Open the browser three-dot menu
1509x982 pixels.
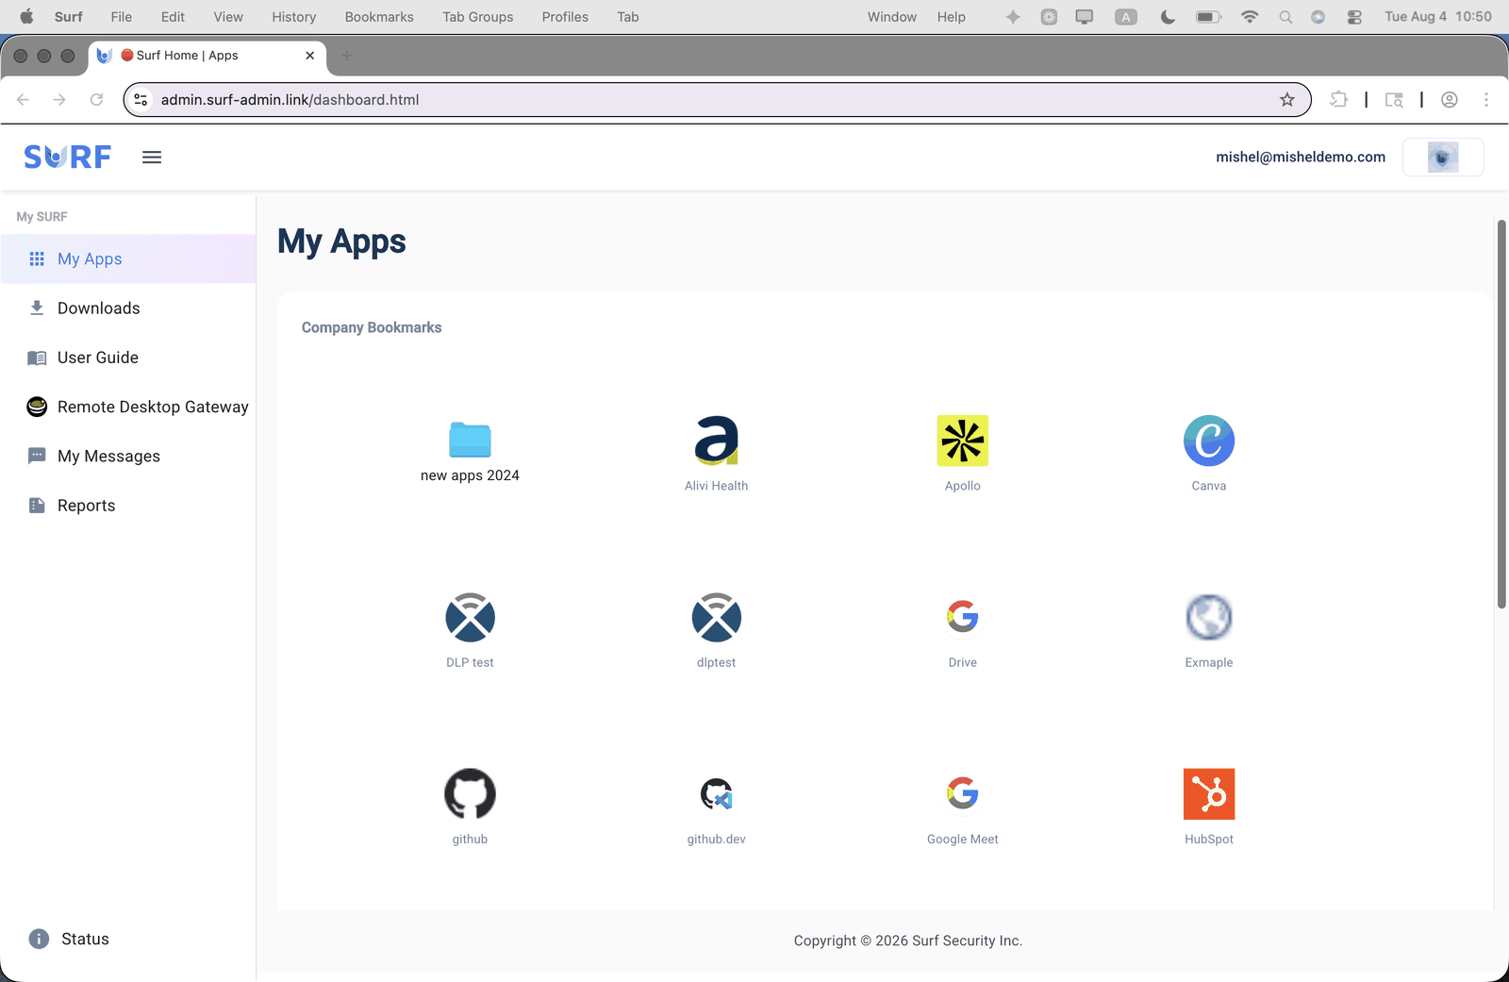[x=1486, y=99]
